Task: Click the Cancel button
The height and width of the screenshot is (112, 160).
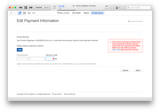Action: coord(125,70)
